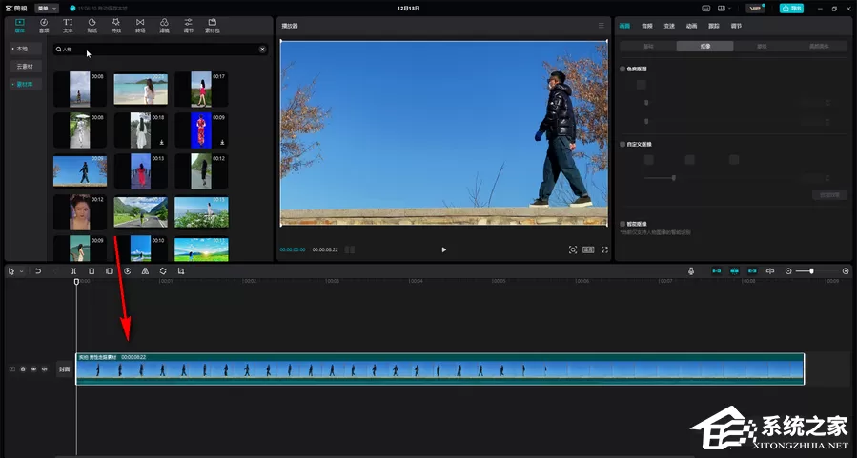Open the Transitions bowtie icon in top toolbar

tap(140, 25)
